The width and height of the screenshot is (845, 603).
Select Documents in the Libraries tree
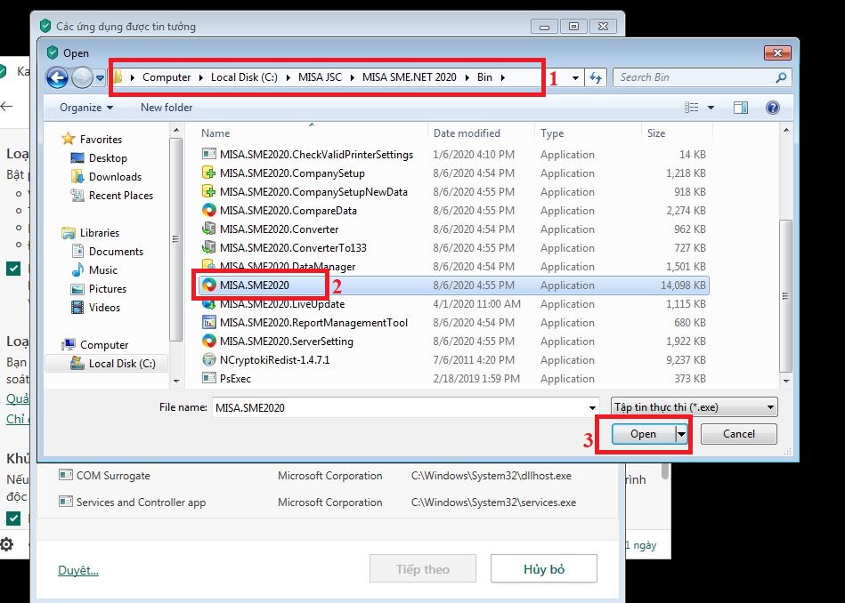(x=116, y=252)
